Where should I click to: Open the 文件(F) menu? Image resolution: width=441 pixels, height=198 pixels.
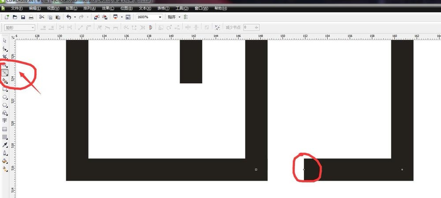click(x=17, y=8)
